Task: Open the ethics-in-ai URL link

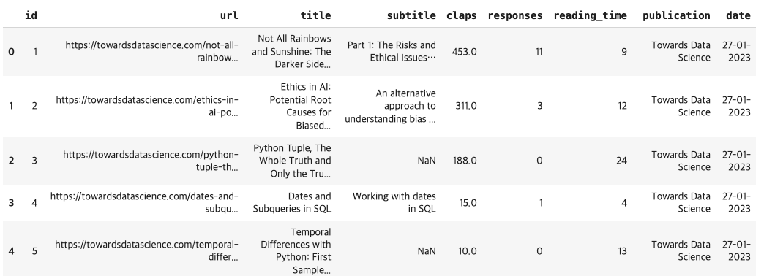Action: click(x=147, y=106)
